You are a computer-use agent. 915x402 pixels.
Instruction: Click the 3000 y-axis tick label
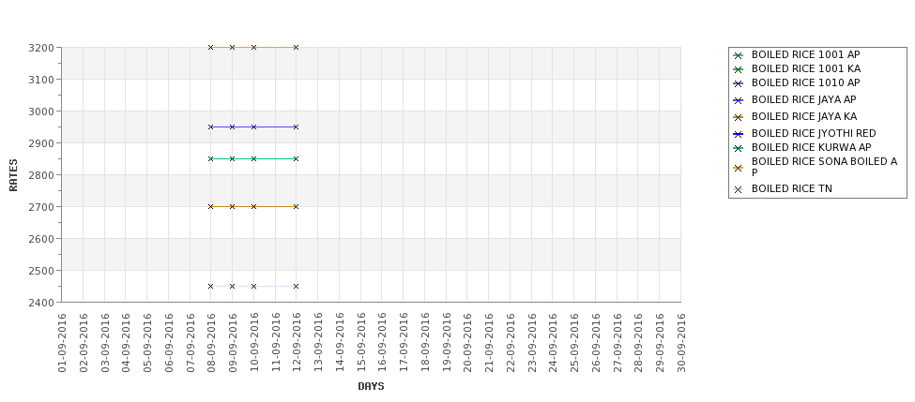[x=41, y=112]
